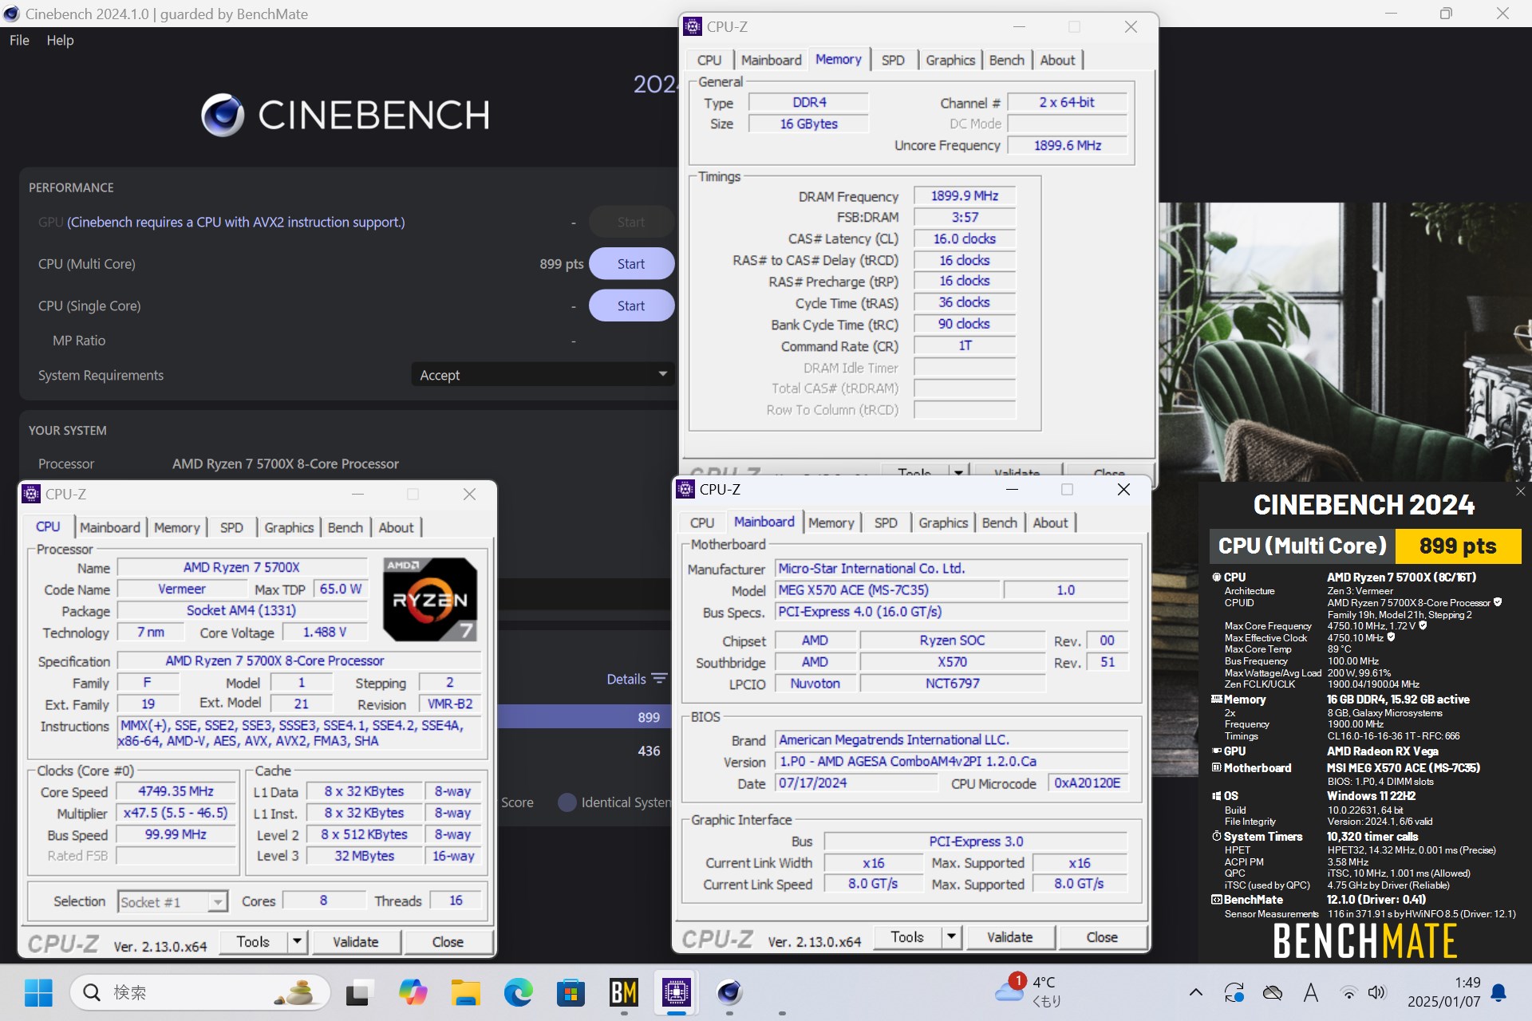
Task: Switch to About tab in the CPU-Z Memory window
Action: tap(1057, 60)
